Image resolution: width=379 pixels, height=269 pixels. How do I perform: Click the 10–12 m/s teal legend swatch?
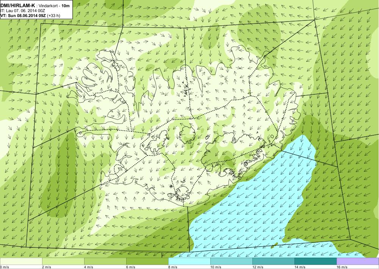(x=232, y=261)
